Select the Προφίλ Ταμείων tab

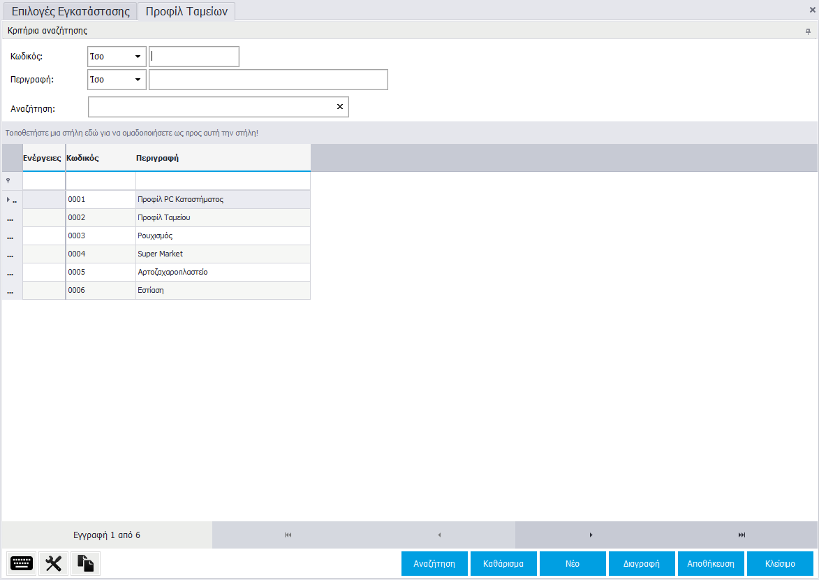186,11
